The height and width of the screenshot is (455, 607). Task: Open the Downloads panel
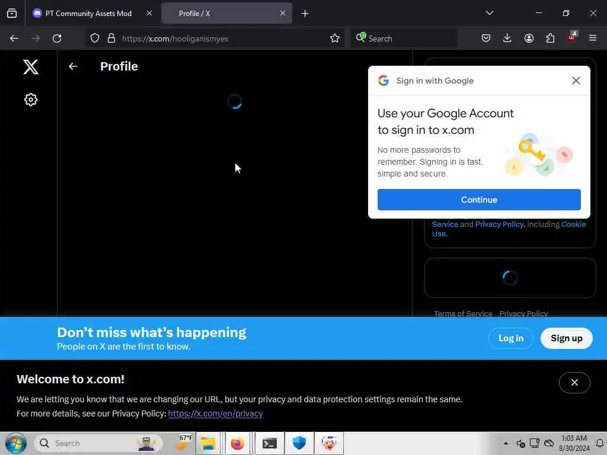coord(507,39)
